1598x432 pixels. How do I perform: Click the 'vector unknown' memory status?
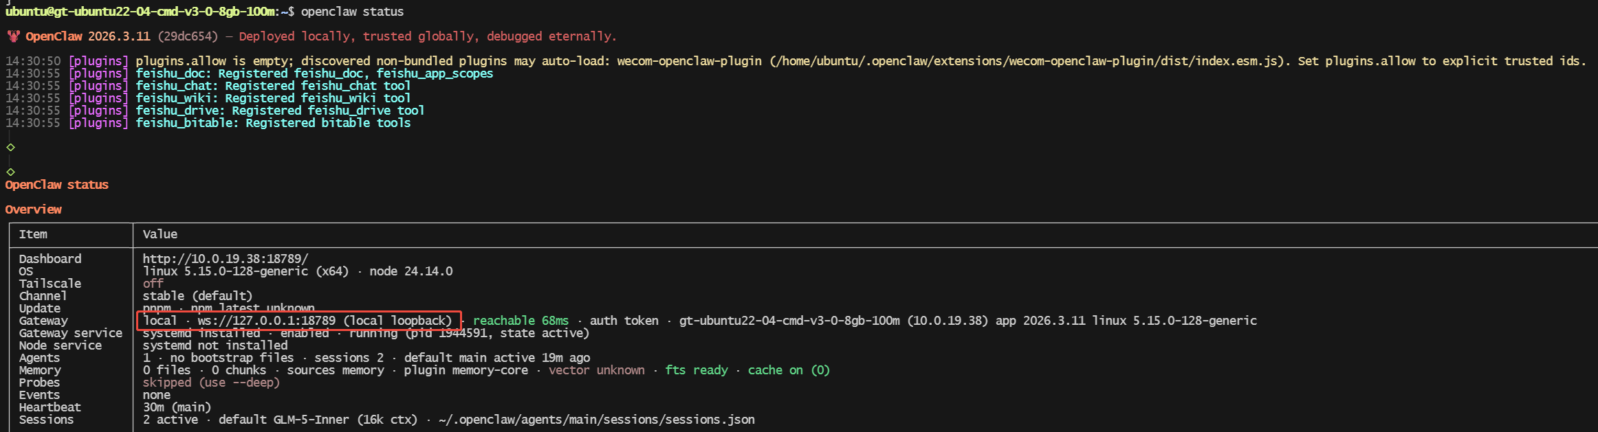(x=597, y=370)
